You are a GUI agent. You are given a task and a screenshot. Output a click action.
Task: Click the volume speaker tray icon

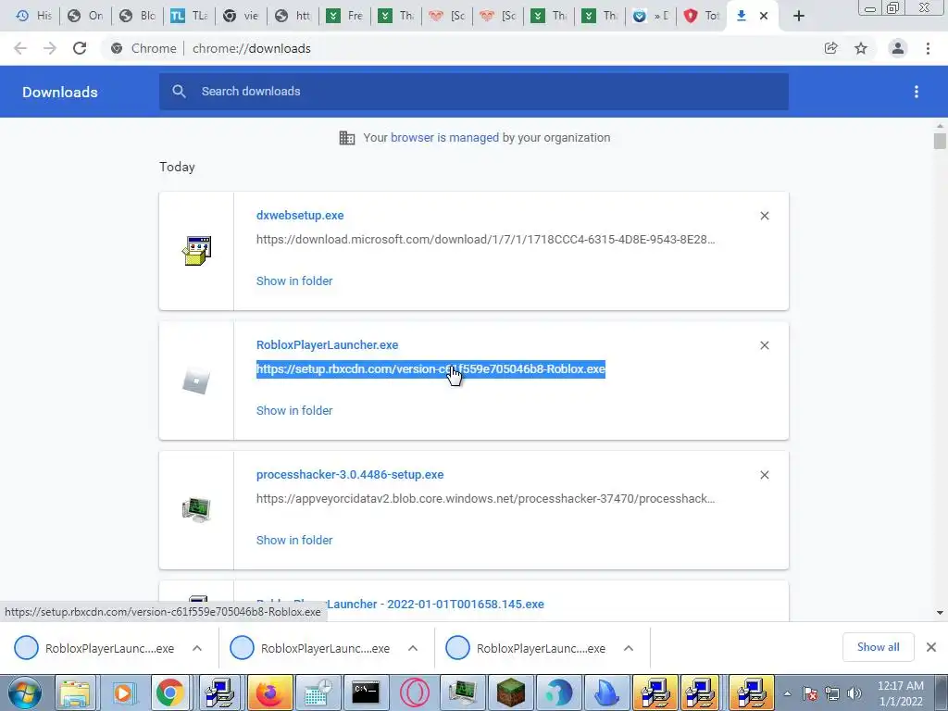854,693
